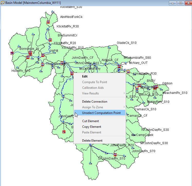Close the Basin Model window

[x=188, y=3]
